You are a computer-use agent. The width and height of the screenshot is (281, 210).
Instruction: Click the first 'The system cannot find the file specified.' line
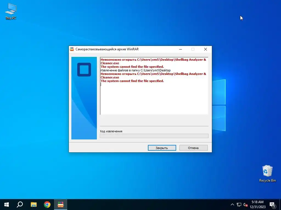point(132,67)
